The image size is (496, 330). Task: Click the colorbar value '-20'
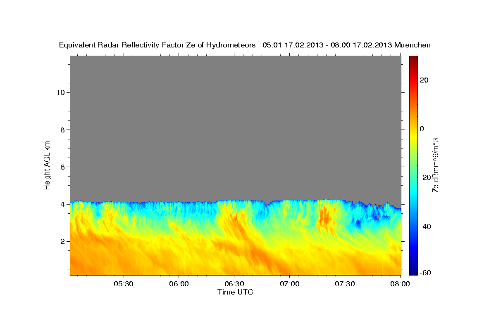425,177
